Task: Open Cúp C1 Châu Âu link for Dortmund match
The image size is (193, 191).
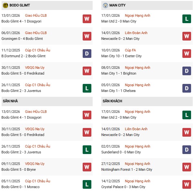Action: [37, 50]
